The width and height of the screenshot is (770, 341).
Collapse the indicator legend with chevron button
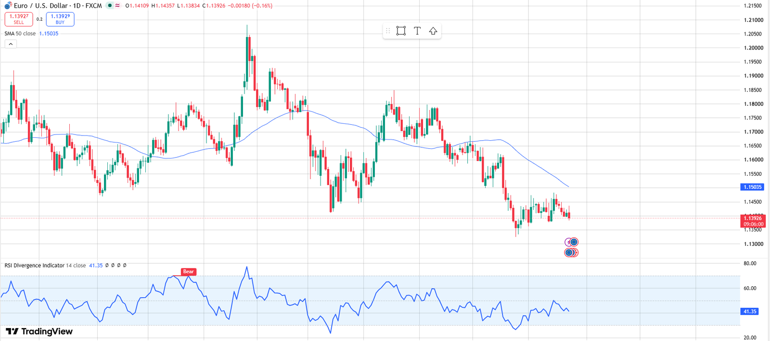click(11, 44)
